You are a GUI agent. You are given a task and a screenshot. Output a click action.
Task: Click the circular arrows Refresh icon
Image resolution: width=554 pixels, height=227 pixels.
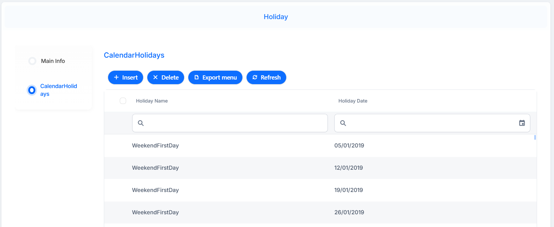click(x=255, y=77)
